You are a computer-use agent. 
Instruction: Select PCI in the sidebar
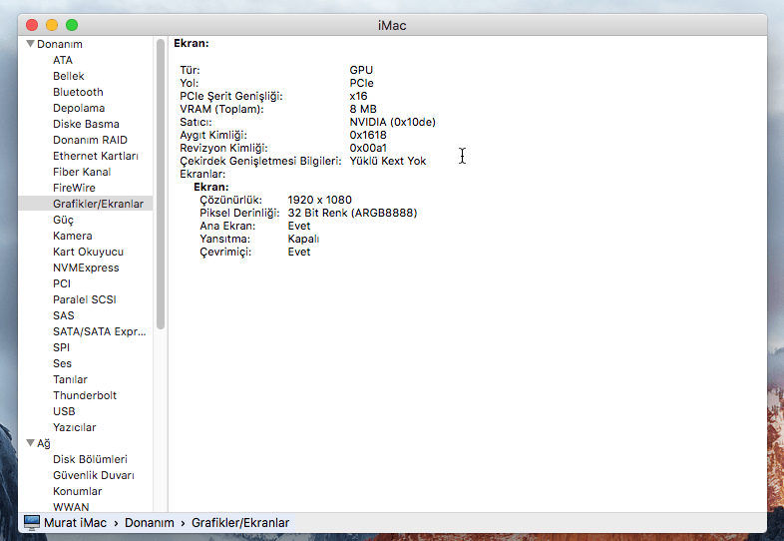pos(62,283)
